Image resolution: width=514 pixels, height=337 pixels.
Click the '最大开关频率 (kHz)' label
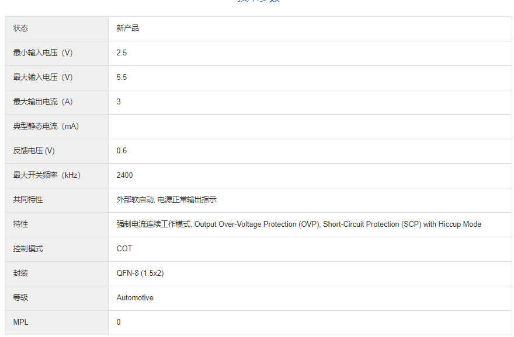coord(47,175)
